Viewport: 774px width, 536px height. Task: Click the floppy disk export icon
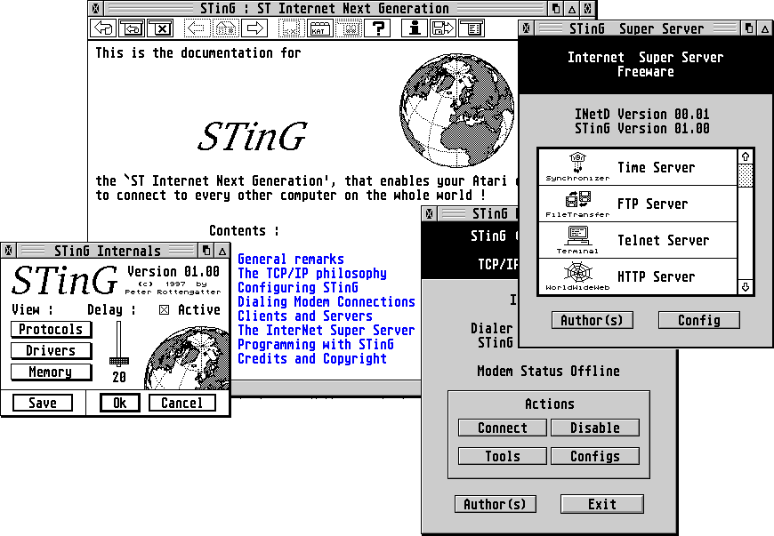click(x=443, y=28)
